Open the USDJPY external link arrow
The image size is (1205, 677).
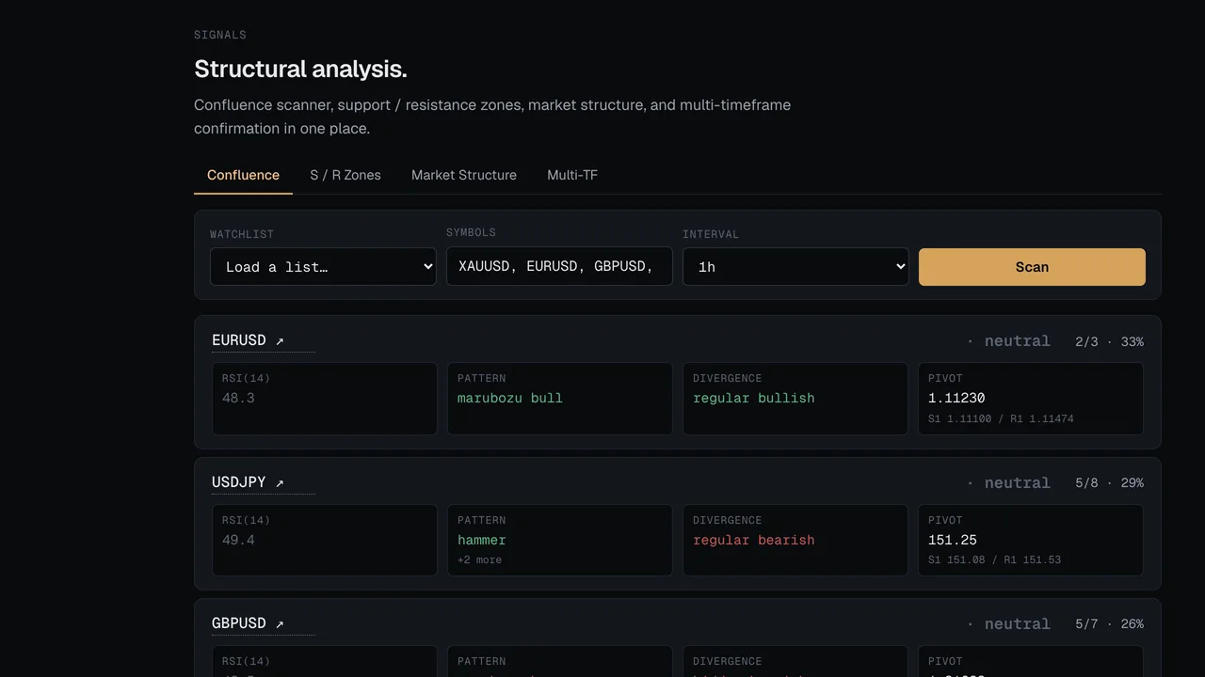click(280, 483)
